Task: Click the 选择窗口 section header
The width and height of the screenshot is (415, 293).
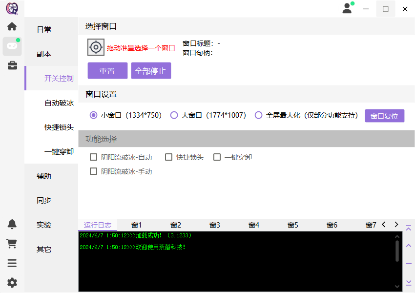Action: point(247,26)
